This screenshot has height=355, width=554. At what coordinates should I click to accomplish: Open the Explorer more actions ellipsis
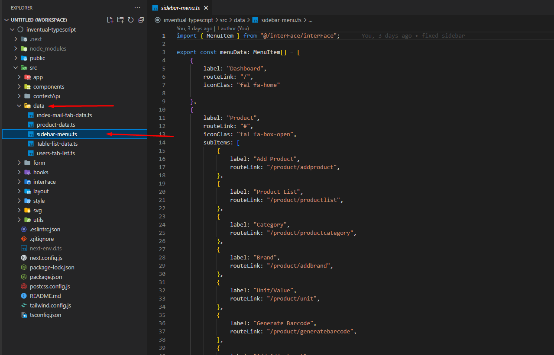point(137,8)
